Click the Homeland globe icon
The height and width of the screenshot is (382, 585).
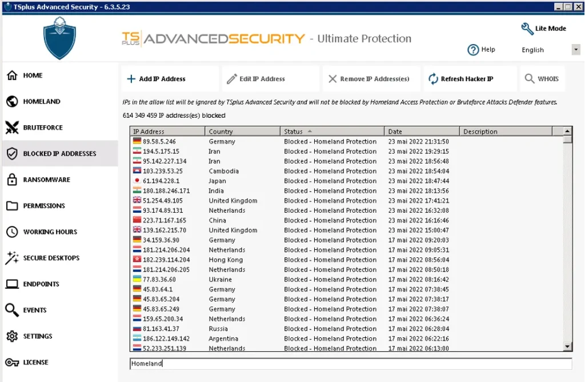tap(12, 101)
